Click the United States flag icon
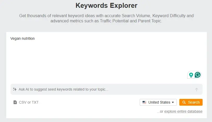This screenshot has height=122, width=212. pos(144,102)
